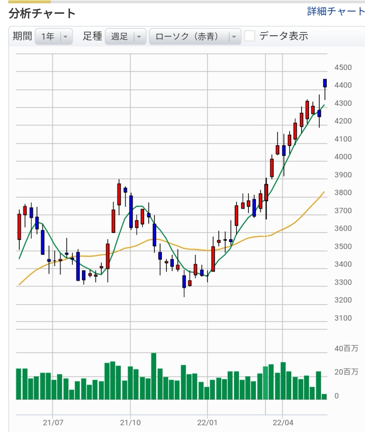Click the highlighted dot on the orange moving average
This screenshot has height=432, width=365.
pos(266,237)
